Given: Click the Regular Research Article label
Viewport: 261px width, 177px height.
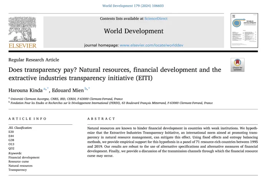Looking at the screenshot, I should [34, 60].
